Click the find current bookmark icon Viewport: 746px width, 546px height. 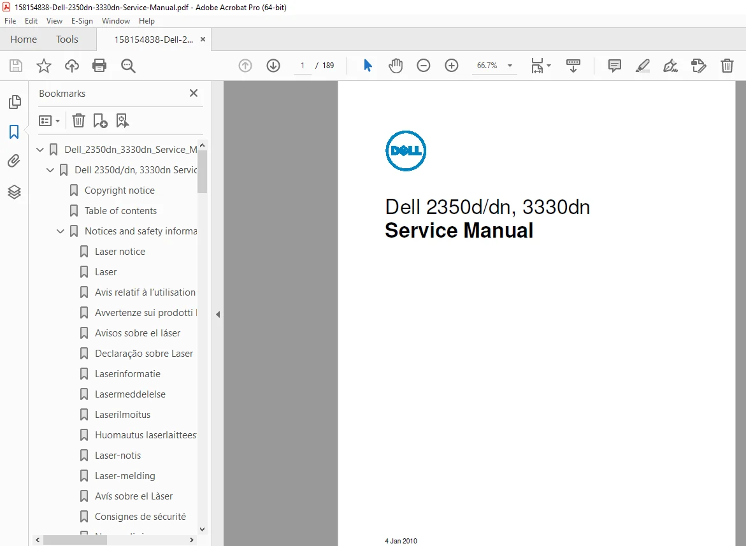[122, 121]
